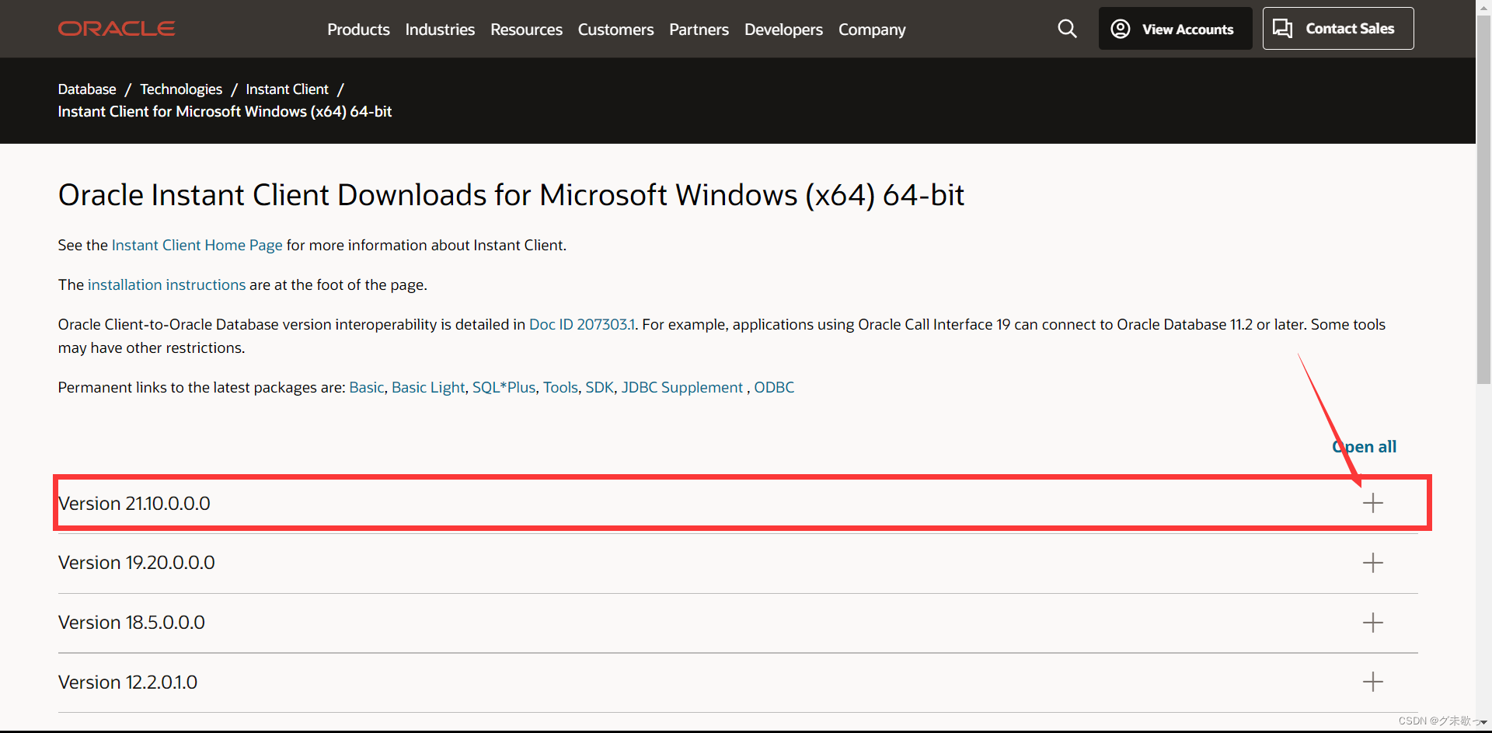Open the Company menu
Viewport: 1492px width, 733px height.
coord(871,30)
